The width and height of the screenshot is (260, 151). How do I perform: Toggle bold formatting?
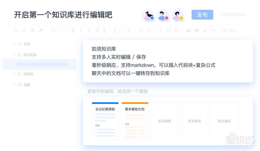point(73,30)
